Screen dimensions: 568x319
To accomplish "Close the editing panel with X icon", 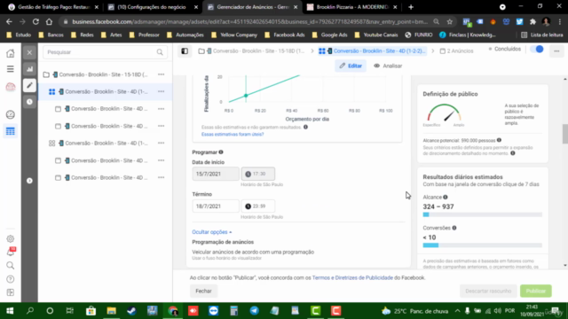I will pyautogui.click(x=29, y=53).
